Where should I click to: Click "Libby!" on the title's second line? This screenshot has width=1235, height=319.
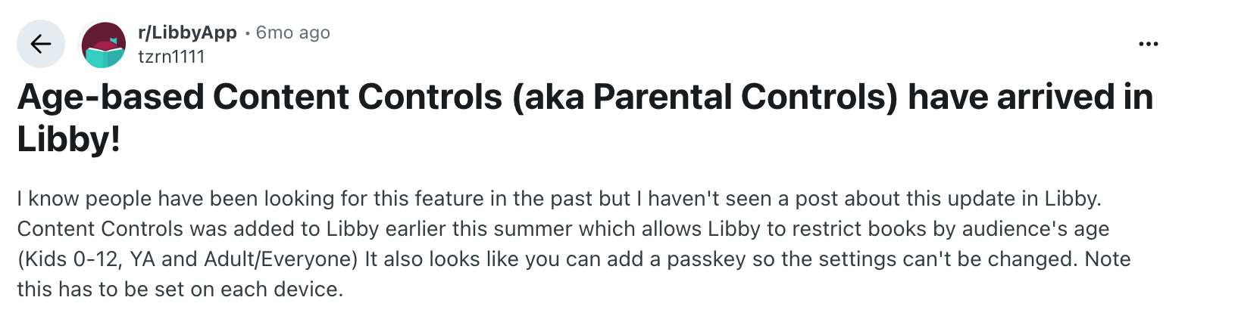coord(69,139)
